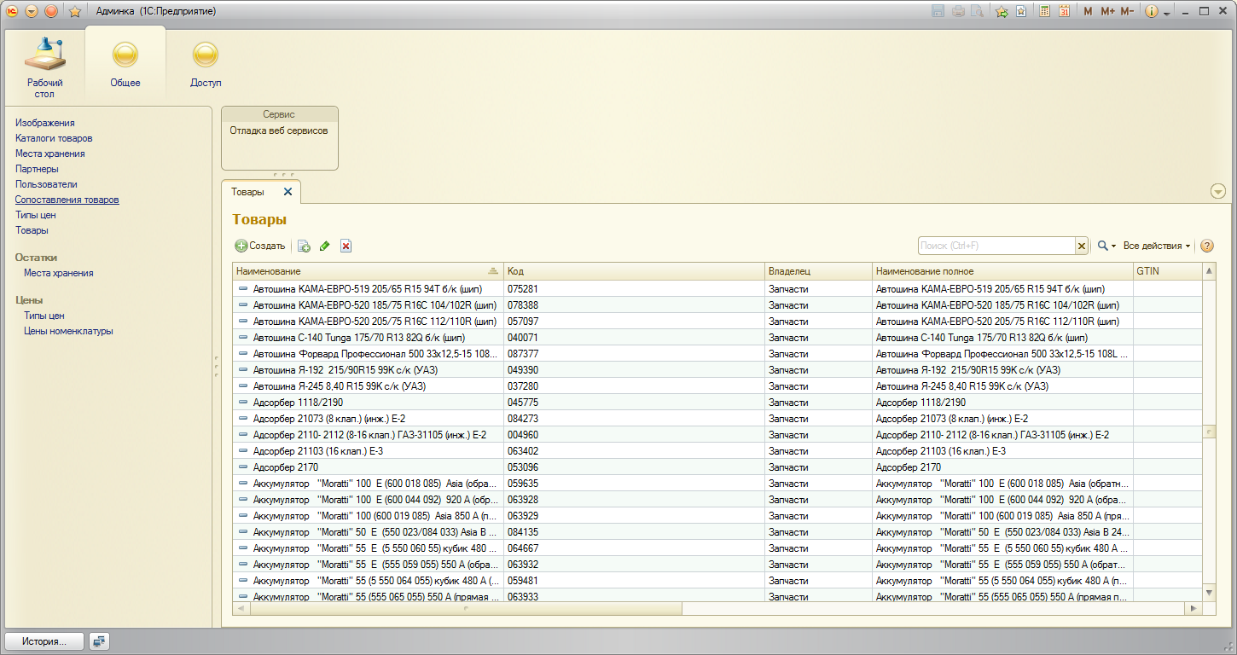Click the red X delete mark icon
1237x655 pixels.
pyautogui.click(x=346, y=246)
